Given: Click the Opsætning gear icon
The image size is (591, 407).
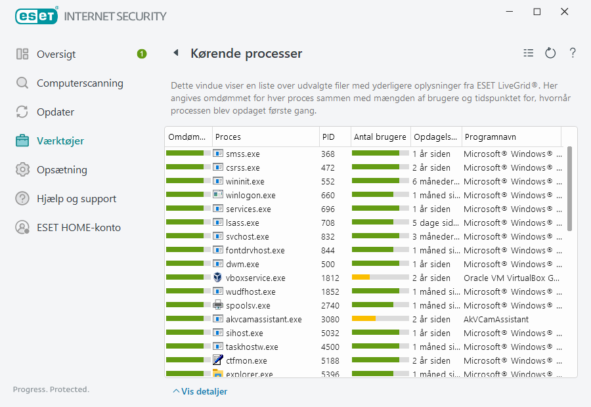Looking at the screenshot, I should click(22, 170).
